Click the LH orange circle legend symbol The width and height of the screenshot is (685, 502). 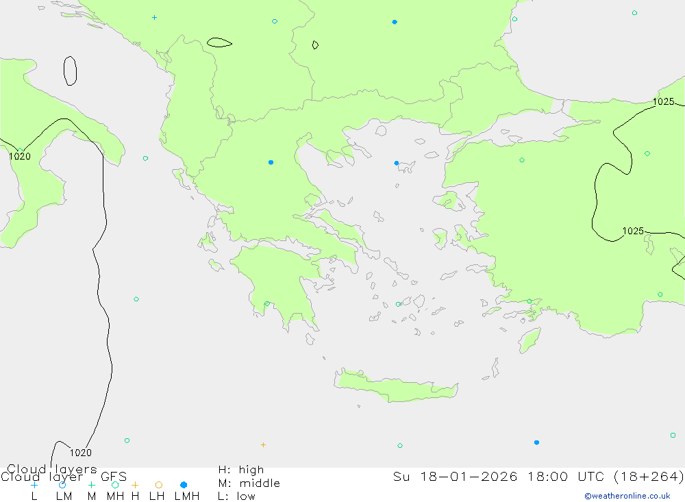159,485
